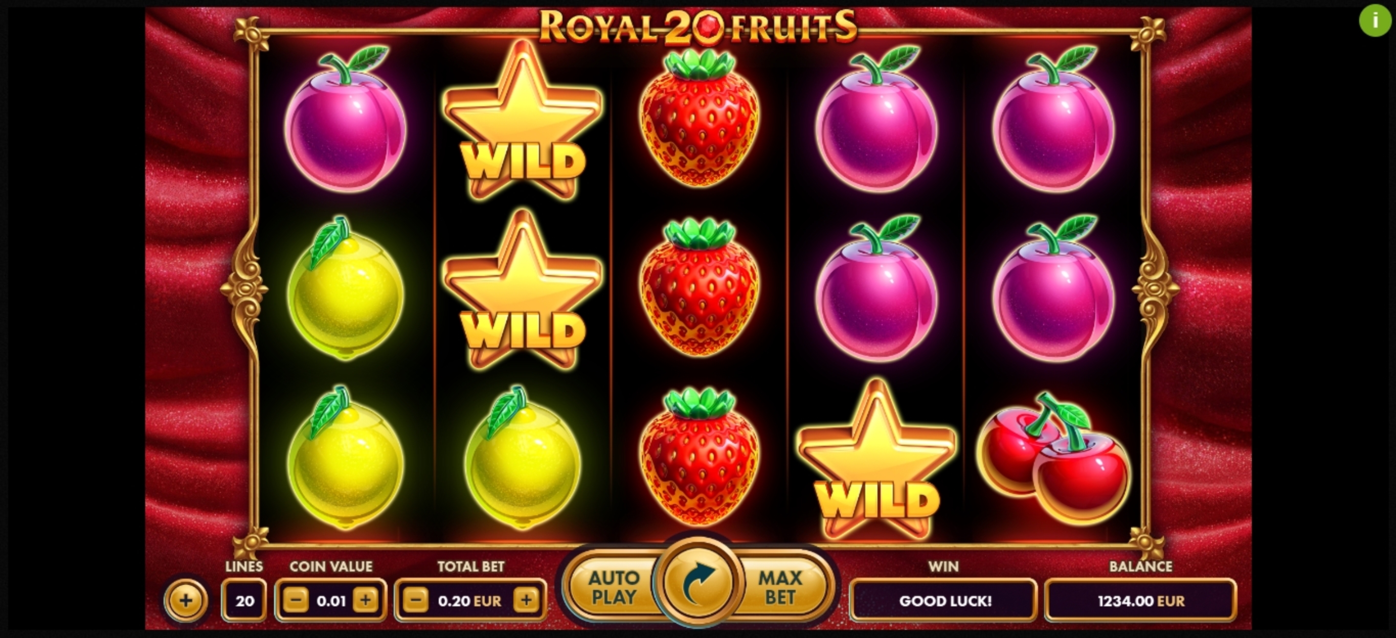Raise total bet with plus button
Screen dimensions: 1396x638
(526, 600)
